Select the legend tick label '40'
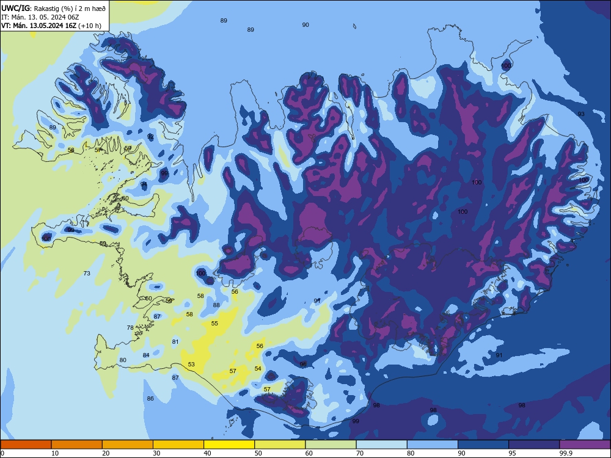 [x=207, y=453]
